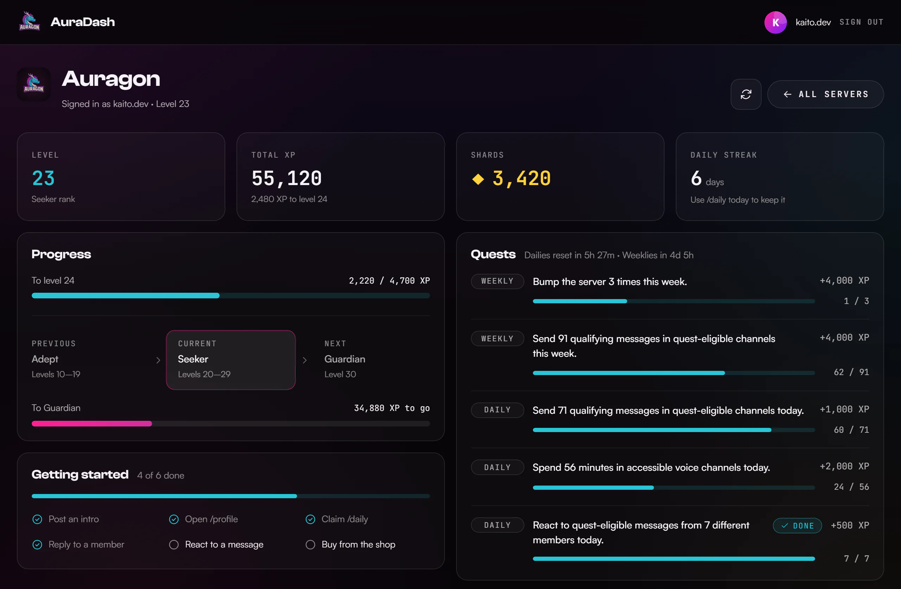Click the AuraDash brand title
The width and height of the screenshot is (901, 589).
click(82, 22)
